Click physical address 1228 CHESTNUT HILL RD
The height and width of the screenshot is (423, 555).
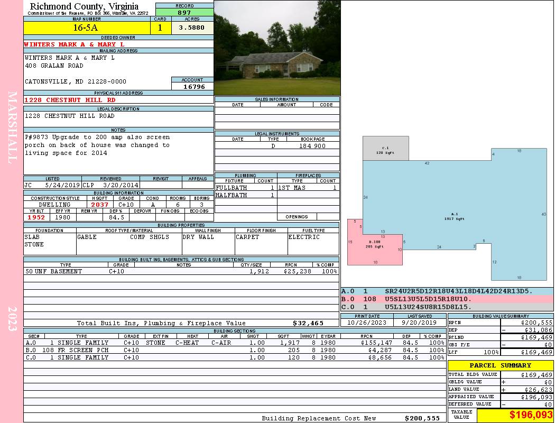[70, 100]
